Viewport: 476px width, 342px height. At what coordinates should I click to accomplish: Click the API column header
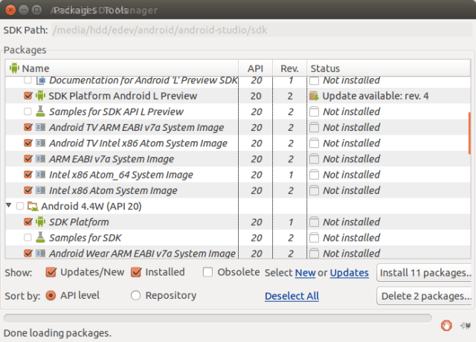click(255, 68)
